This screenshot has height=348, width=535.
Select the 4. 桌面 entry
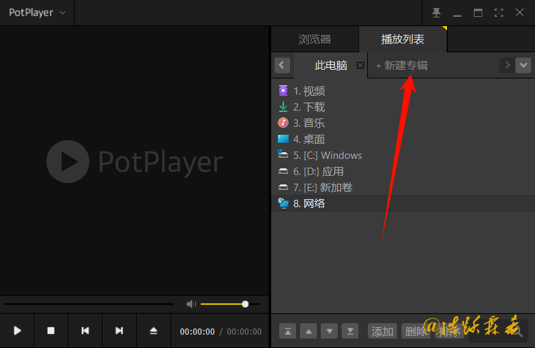point(403,139)
